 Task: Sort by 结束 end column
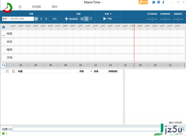pyautogui.click(x=96, y=71)
